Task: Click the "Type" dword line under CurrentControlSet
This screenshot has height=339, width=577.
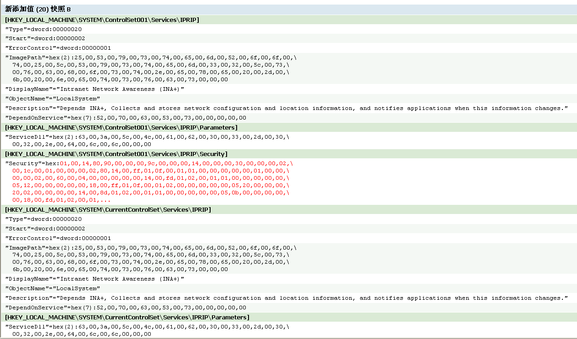Action: [x=43, y=219]
